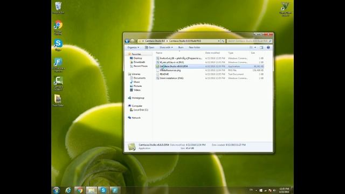
Task: Open the Share with dropdown
Action: [166, 47]
